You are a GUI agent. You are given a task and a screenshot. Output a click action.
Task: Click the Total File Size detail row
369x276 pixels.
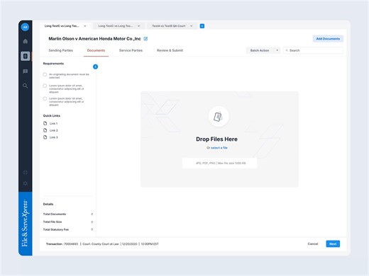tap(68, 222)
